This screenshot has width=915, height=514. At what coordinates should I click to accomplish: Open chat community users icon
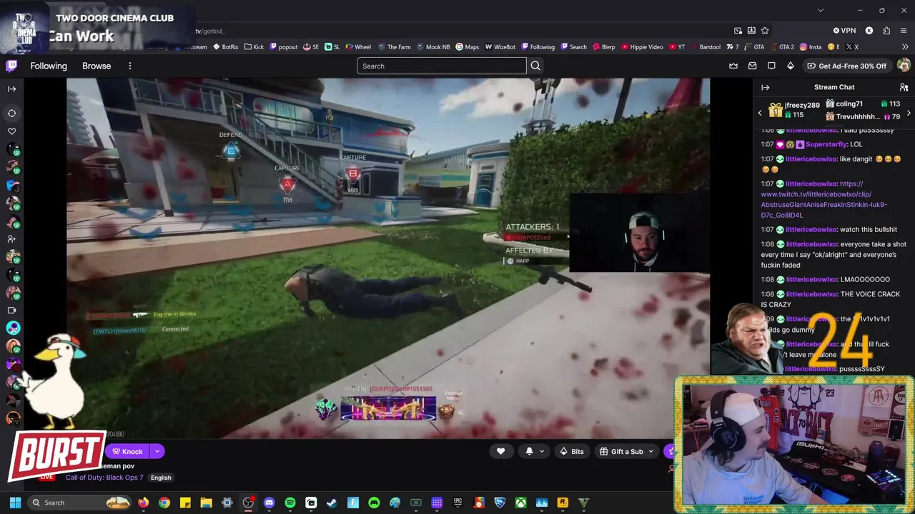coord(904,87)
